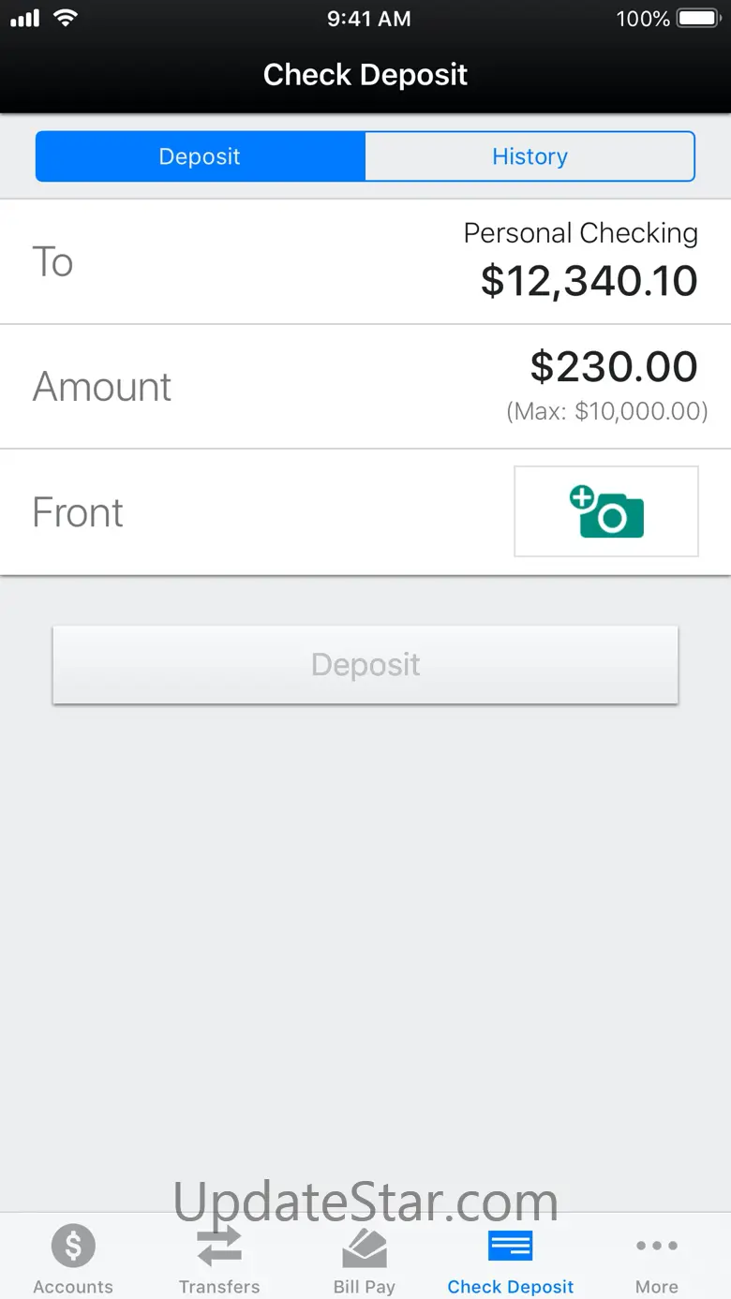Select the Check Deposit icon

point(511,1246)
